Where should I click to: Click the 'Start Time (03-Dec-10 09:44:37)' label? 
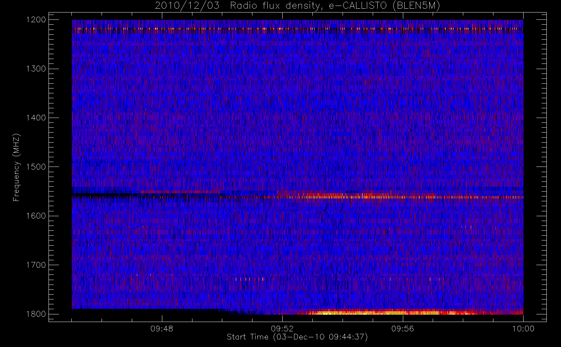(297, 337)
